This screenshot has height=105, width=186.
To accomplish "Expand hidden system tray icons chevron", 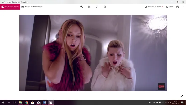I will click(x=154, y=102).
